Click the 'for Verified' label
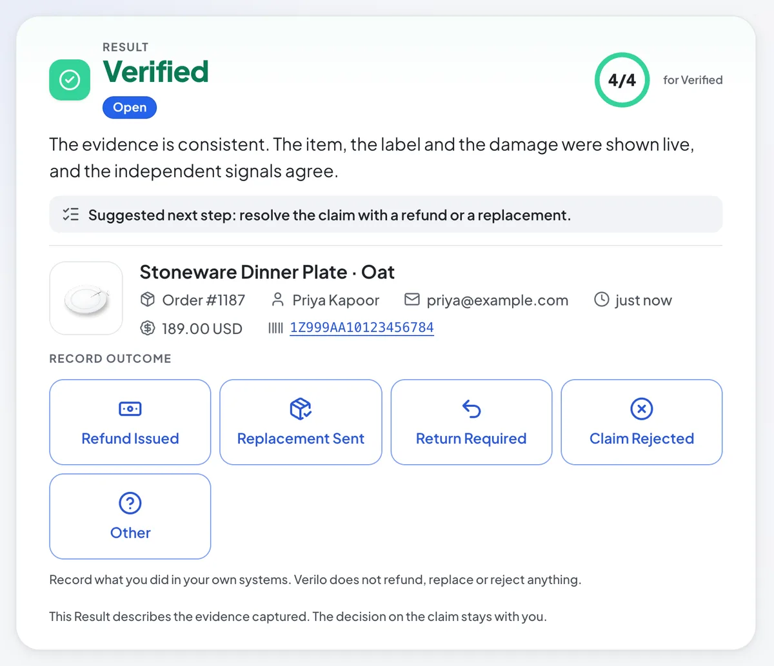Screen dimensions: 774x666 click(693, 80)
